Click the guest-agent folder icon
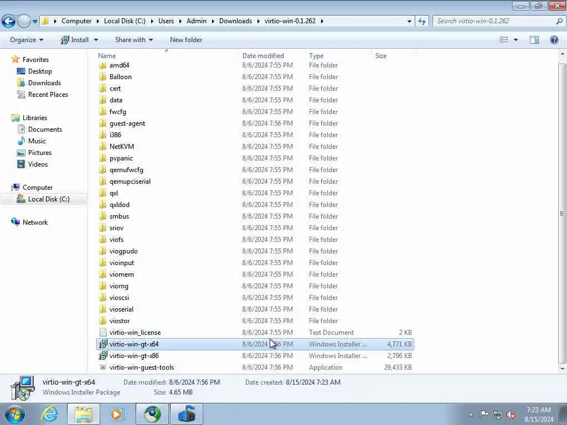The height and width of the screenshot is (425, 567). [x=102, y=123]
